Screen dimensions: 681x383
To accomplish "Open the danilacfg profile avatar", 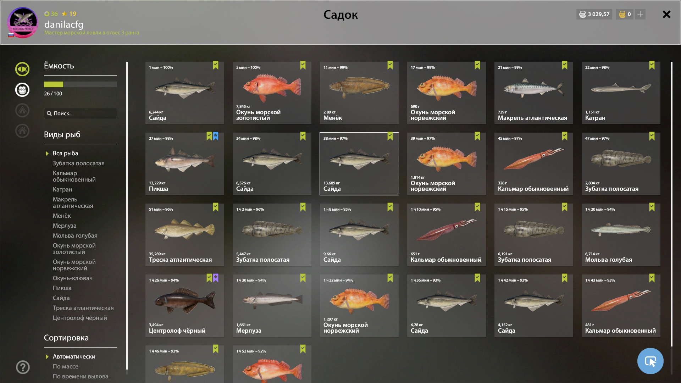I will [x=23, y=23].
